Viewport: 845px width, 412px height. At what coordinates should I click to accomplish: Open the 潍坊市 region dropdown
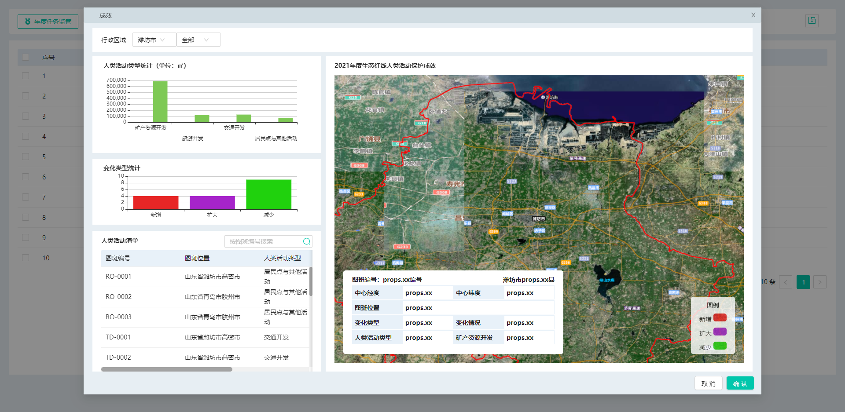tap(154, 40)
